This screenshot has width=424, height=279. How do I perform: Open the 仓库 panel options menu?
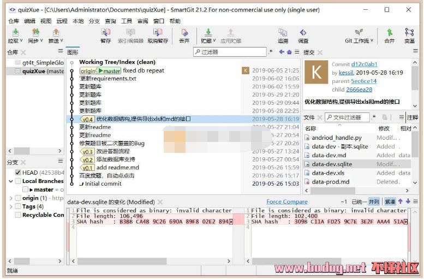coord(61,51)
